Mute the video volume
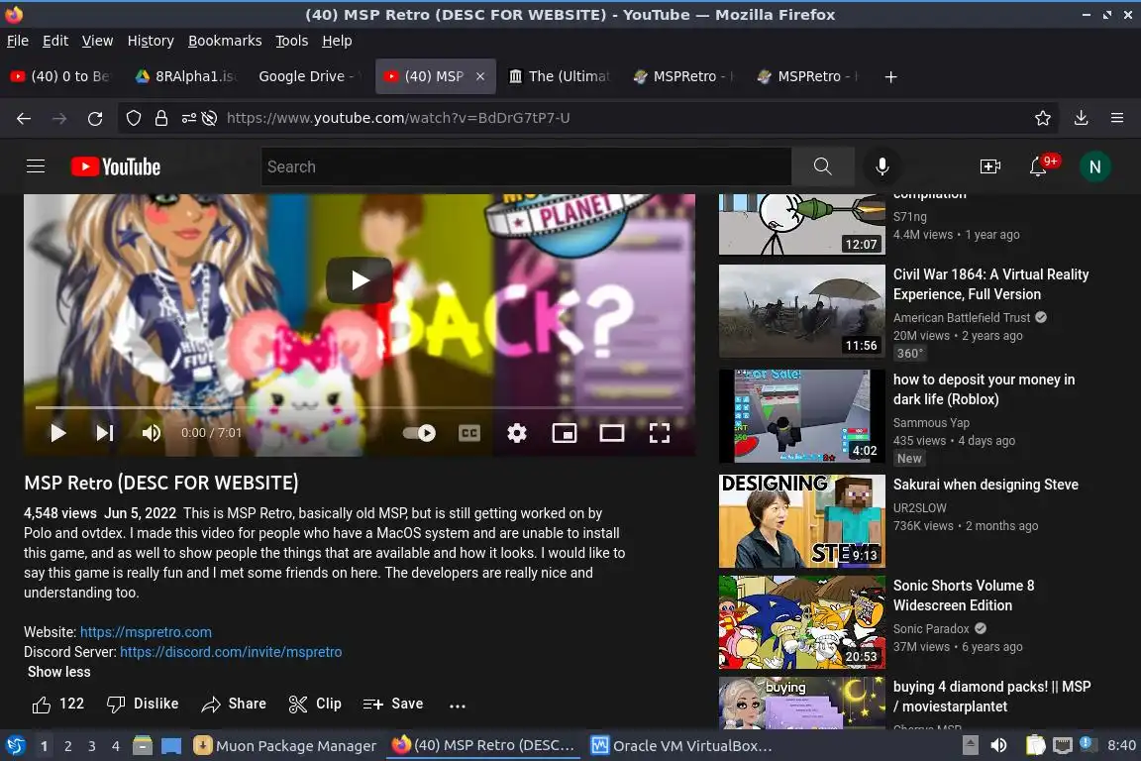The image size is (1141, 761). coord(151,433)
